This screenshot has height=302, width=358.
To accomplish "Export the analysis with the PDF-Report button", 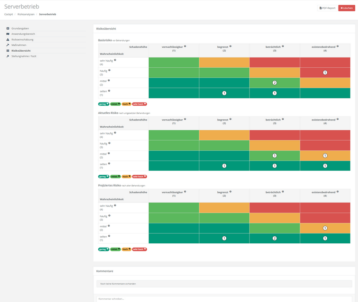I will click(x=327, y=8).
